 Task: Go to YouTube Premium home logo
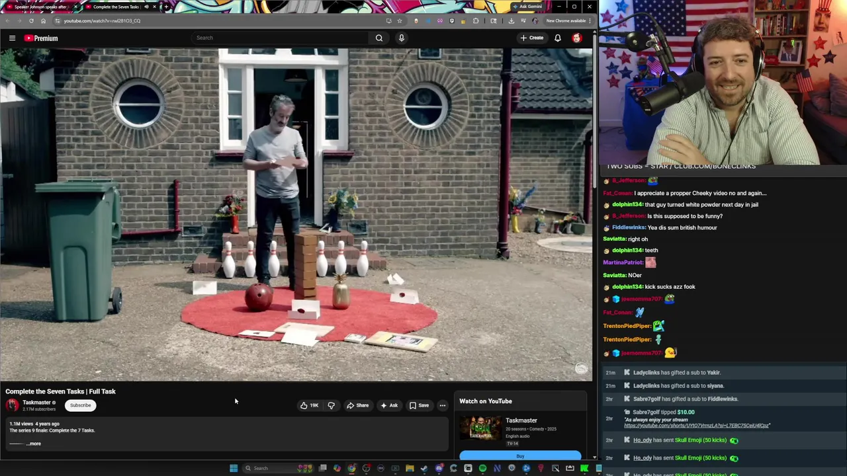[x=41, y=38]
